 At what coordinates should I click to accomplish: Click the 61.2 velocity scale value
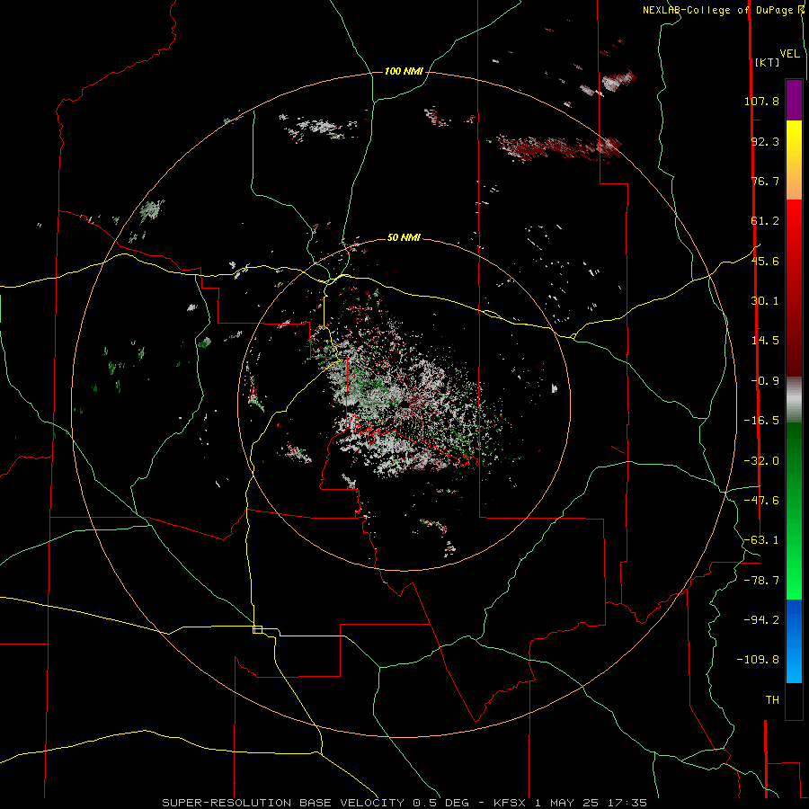765,221
